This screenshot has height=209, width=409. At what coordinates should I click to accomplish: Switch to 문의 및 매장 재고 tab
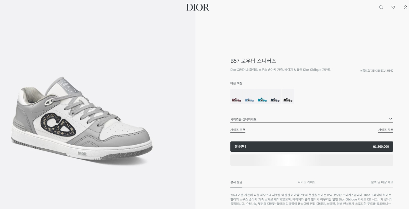[382, 182]
